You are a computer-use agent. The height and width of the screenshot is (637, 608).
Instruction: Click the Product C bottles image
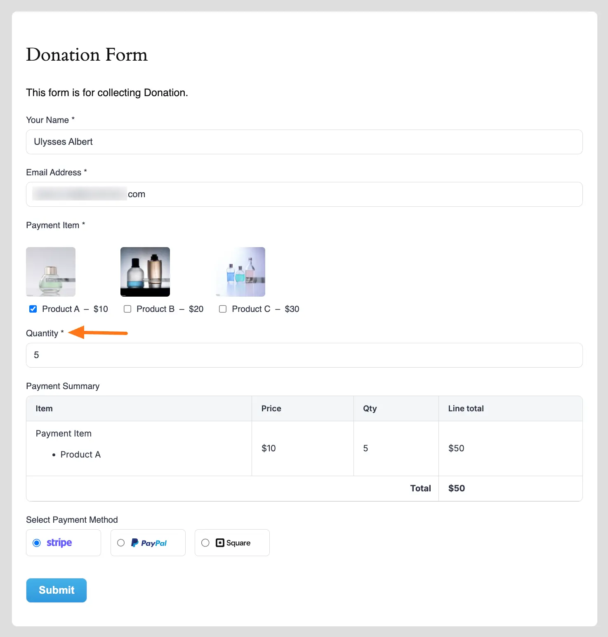coord(240,271)
